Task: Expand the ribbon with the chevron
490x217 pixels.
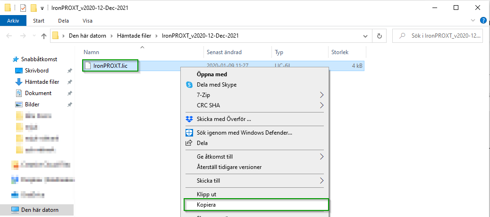Action: [473, 21]
